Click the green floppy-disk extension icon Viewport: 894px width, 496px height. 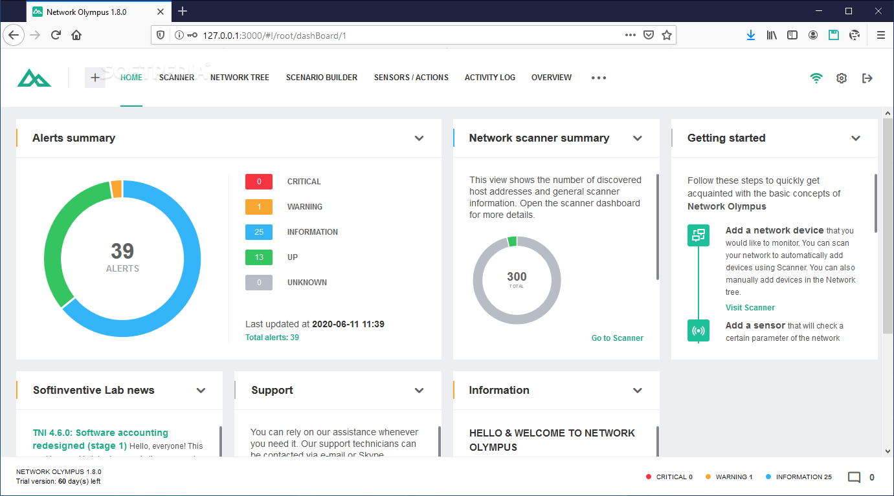coord(834,35)
